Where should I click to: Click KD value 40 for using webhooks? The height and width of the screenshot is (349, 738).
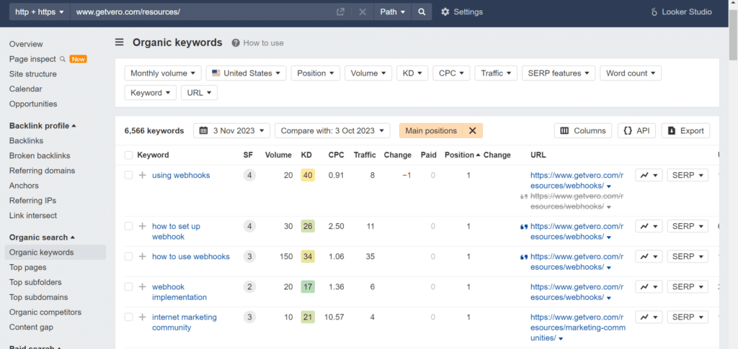click(307, 175)
